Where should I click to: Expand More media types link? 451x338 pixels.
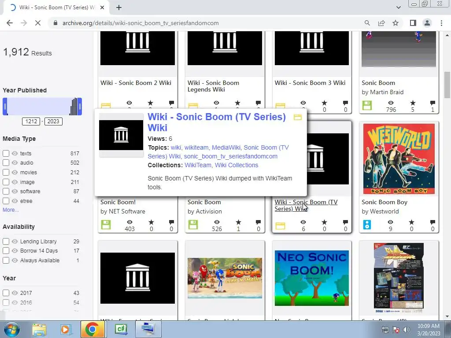(x=11, y=210)
